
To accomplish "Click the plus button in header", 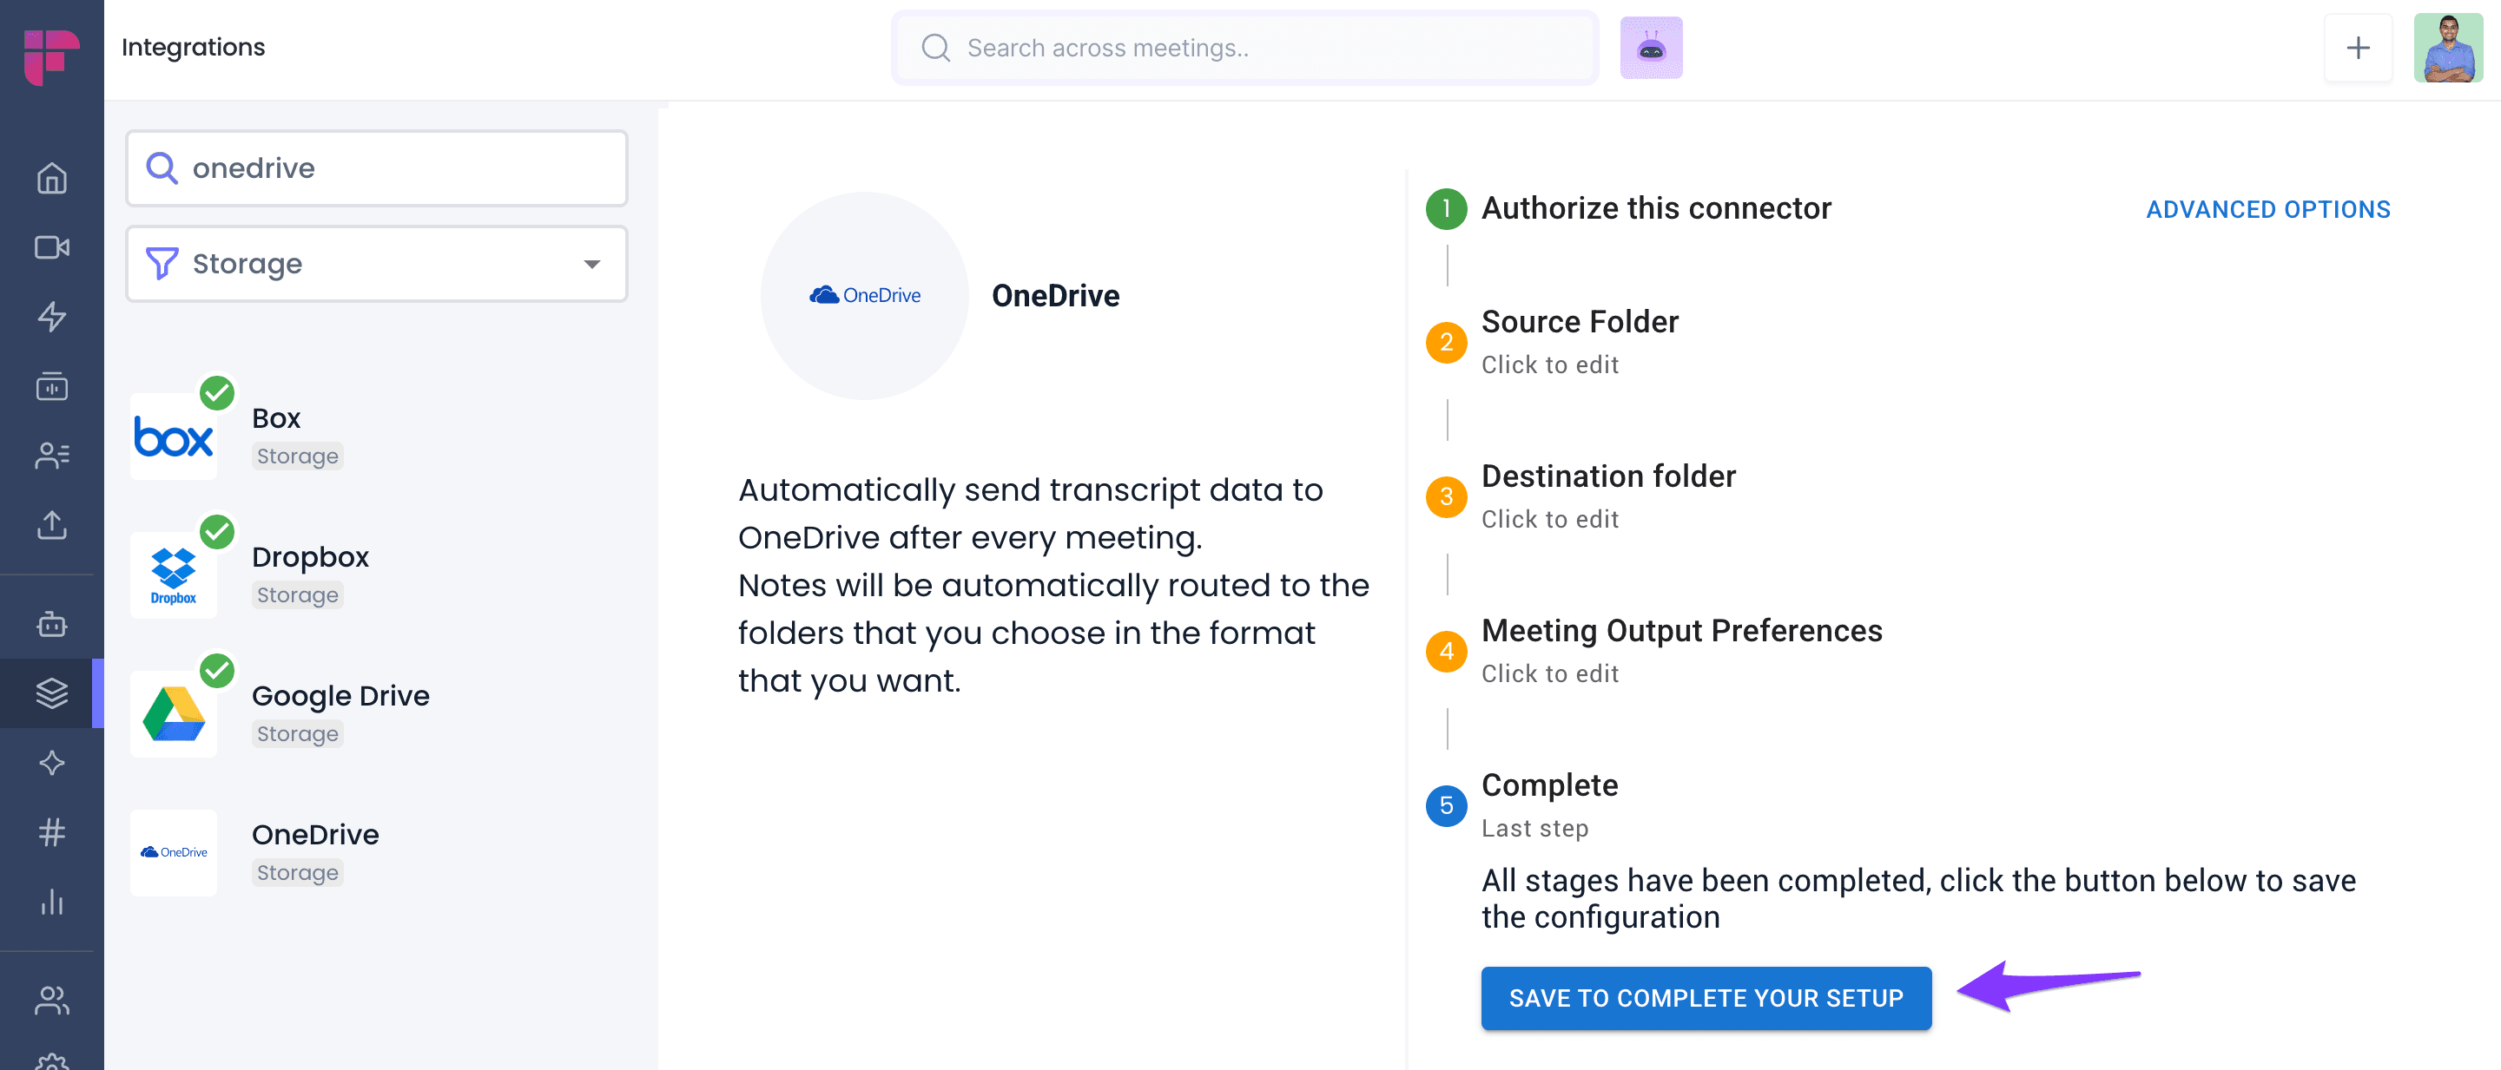I will 2358,48.
